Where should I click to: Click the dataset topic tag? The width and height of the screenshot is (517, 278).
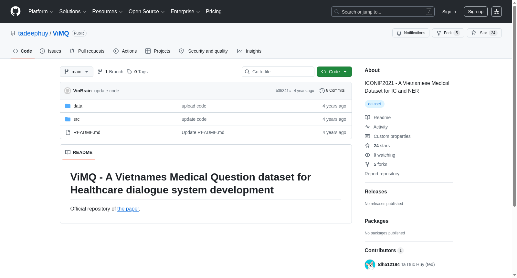[x=375, y=104]
